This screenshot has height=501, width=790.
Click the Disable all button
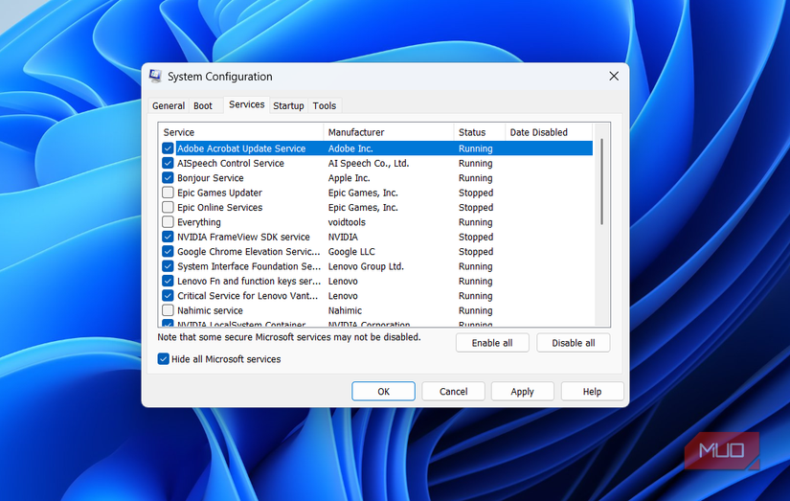coord(574,343)
